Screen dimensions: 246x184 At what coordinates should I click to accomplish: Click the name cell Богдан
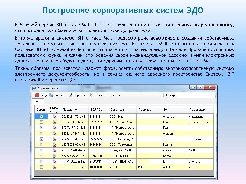(x=175, y=156)
